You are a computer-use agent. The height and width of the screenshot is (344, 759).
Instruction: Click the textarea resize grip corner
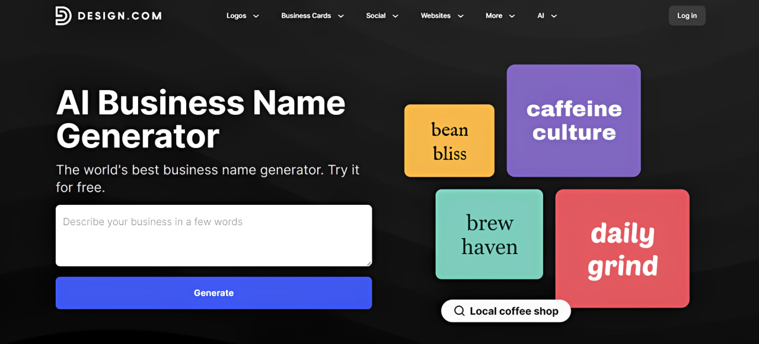[x=368, y=263]
